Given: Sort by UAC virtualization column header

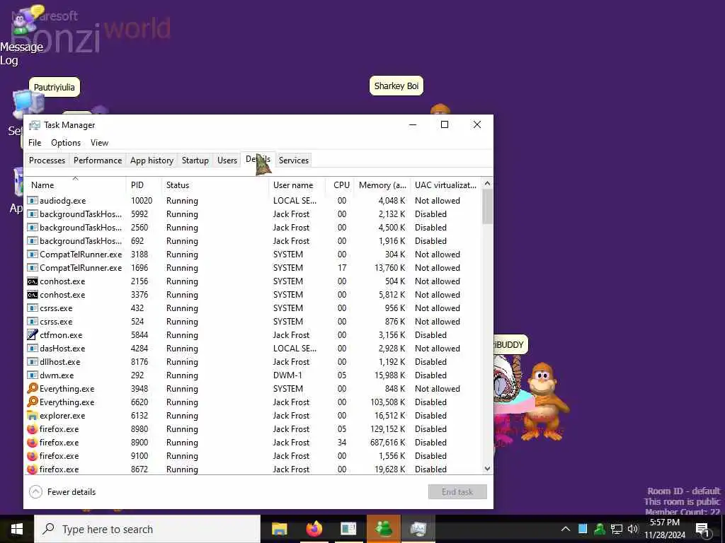Looking at the screenshot, I should 446,185.
